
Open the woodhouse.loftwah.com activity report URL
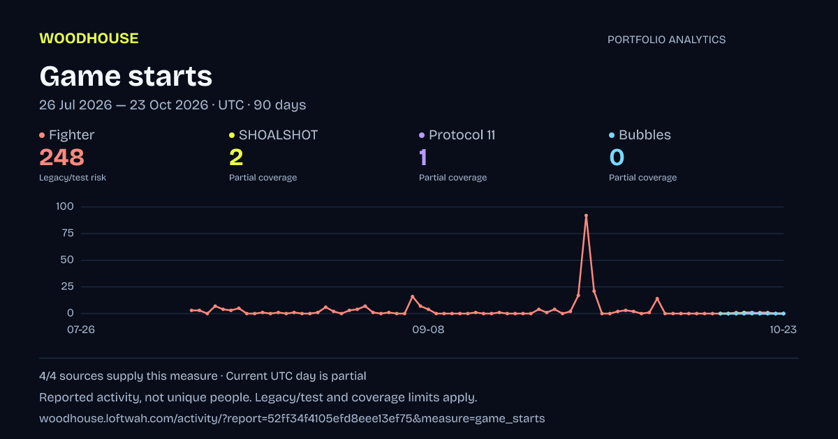[292, 419]
